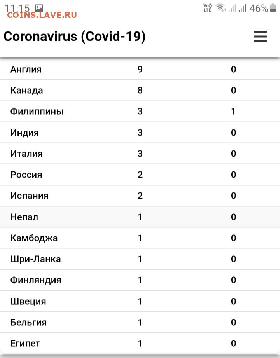Click the COINS.LAVE.RU watermark link
Screen dimensions: 280x358
[x=42, y=15]
